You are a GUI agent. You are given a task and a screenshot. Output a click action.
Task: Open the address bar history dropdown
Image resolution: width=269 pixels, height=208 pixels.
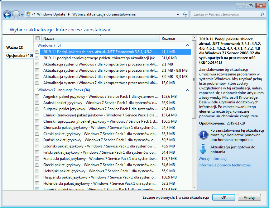[x=178, y=15]
